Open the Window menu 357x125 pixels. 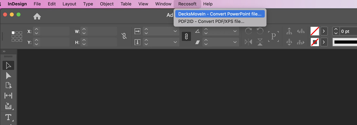pos(163,4)
